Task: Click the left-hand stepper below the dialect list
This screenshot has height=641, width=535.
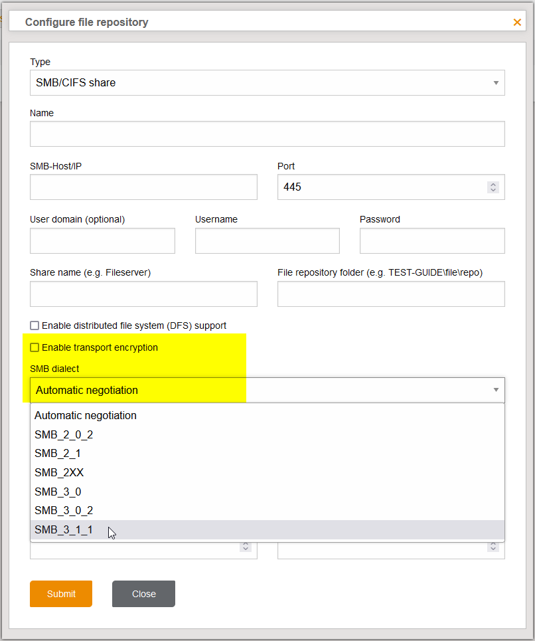Action: point(245,547)
